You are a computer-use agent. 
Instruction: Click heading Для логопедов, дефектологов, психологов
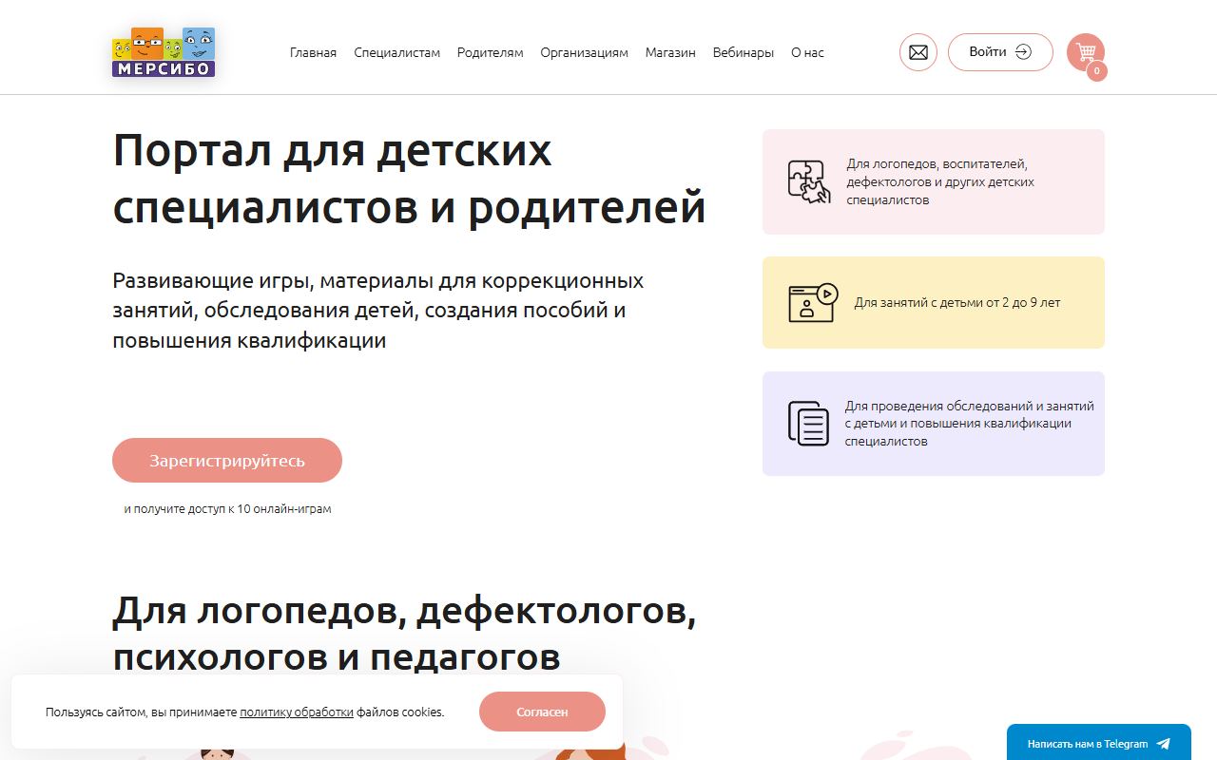404,634
